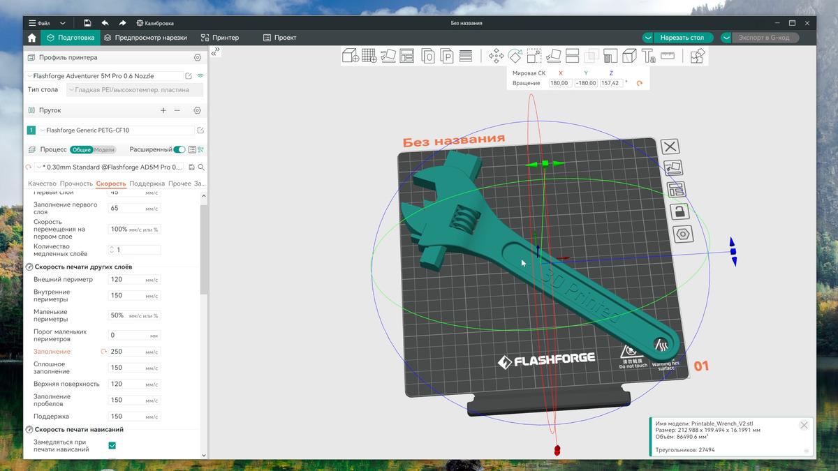
Task: Open the Text emboss tool
Action: [648, 56]
